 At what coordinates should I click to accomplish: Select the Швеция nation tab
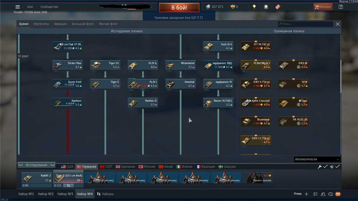[x=227, y=167]
